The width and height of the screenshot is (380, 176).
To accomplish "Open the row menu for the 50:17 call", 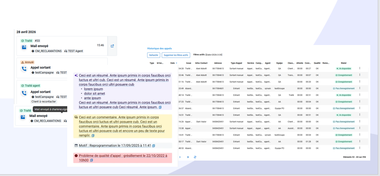I will click(x=360, y=142).
